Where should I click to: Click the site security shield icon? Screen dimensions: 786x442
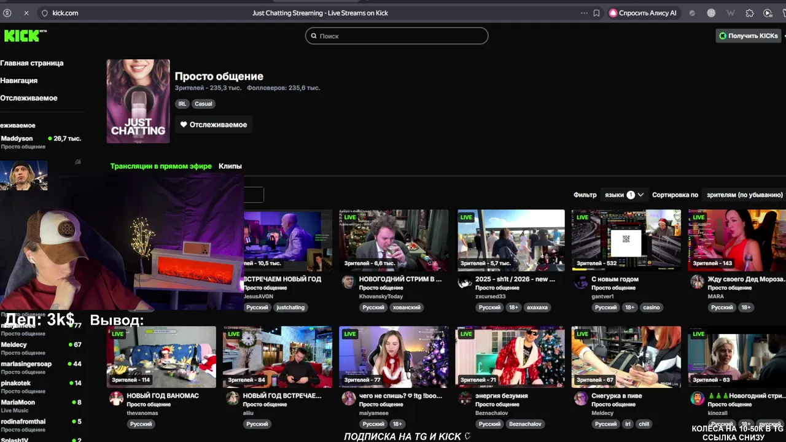pos(44,13)
